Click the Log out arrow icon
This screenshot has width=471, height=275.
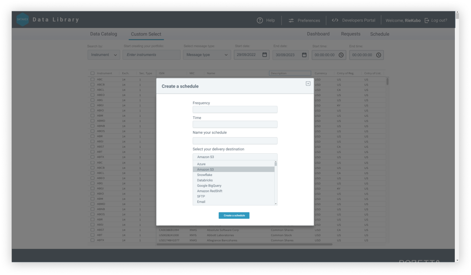pos(427,20)
